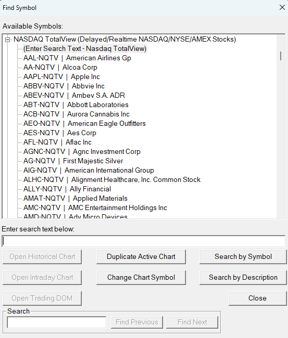The width and height of the screenshot is (288, 338).
Task: Click the symbol list vertical scrollbar thumb
Action: (281, 56)
